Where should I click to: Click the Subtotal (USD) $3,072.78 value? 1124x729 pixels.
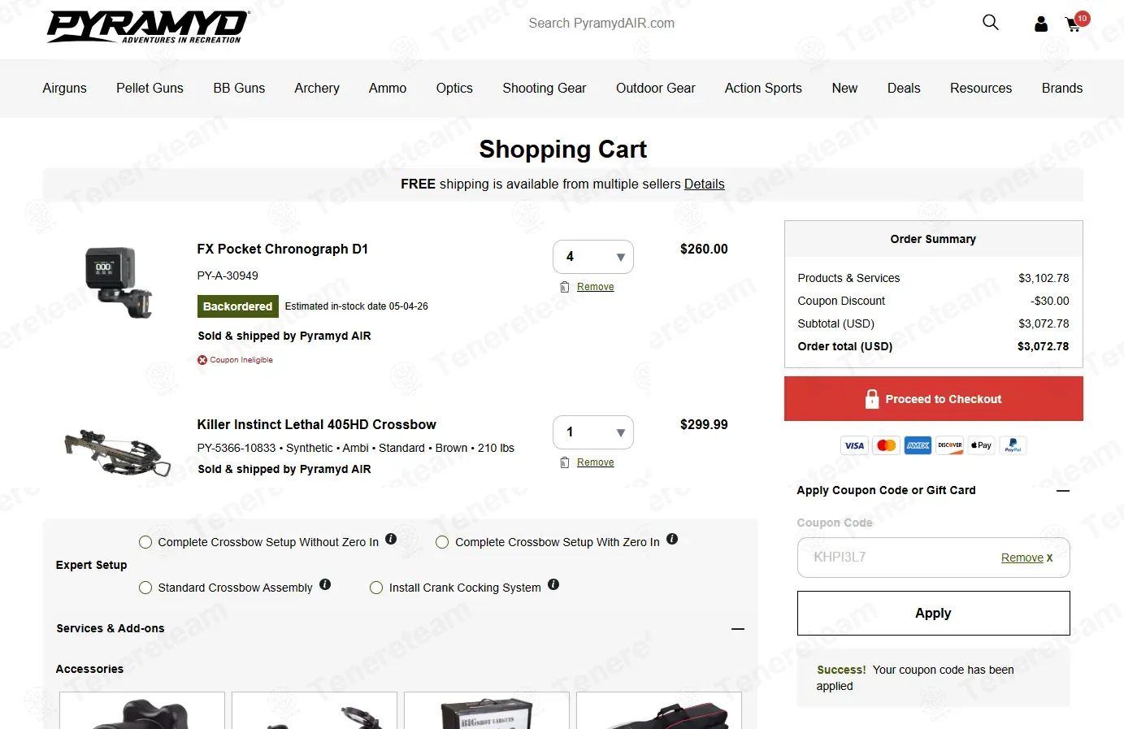pos(1044,323)
